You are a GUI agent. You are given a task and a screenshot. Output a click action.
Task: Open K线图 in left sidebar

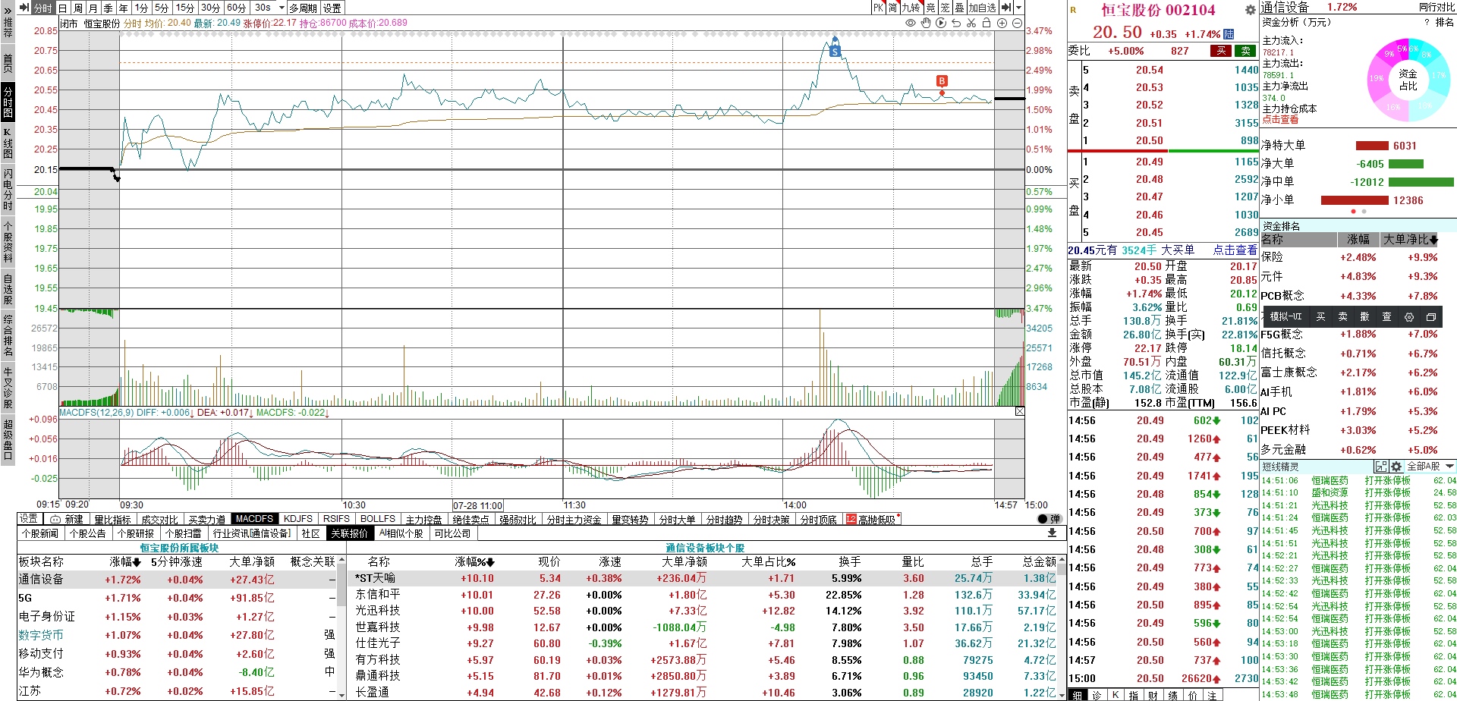[8, 143]
